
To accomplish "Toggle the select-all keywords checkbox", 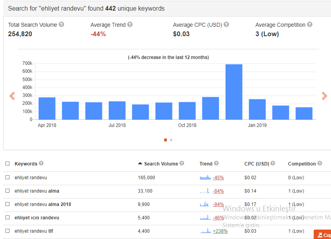I will tap(7, 164).
